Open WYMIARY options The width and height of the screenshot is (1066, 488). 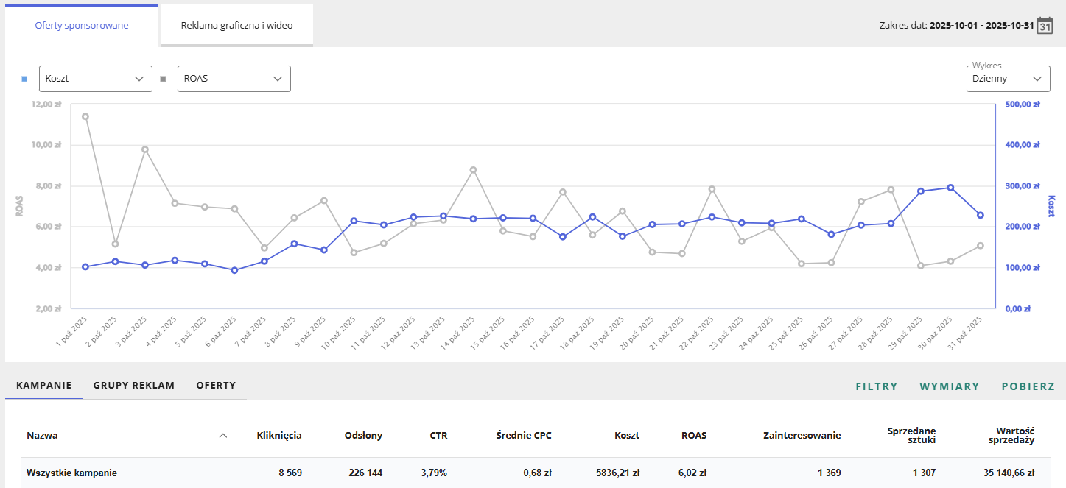point(949,386)
